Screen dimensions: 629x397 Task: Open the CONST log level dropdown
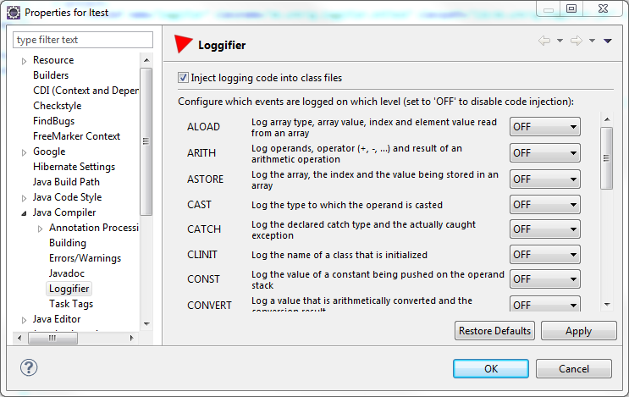tap(544, 279)
